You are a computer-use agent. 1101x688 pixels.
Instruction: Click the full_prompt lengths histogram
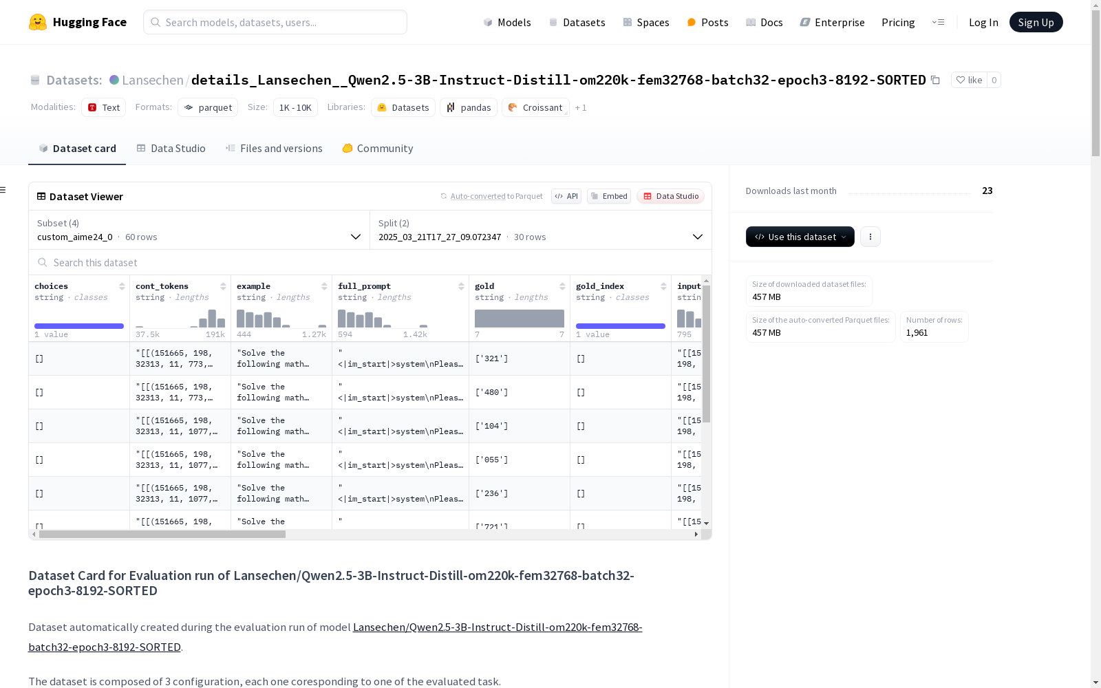click(383, 319)
